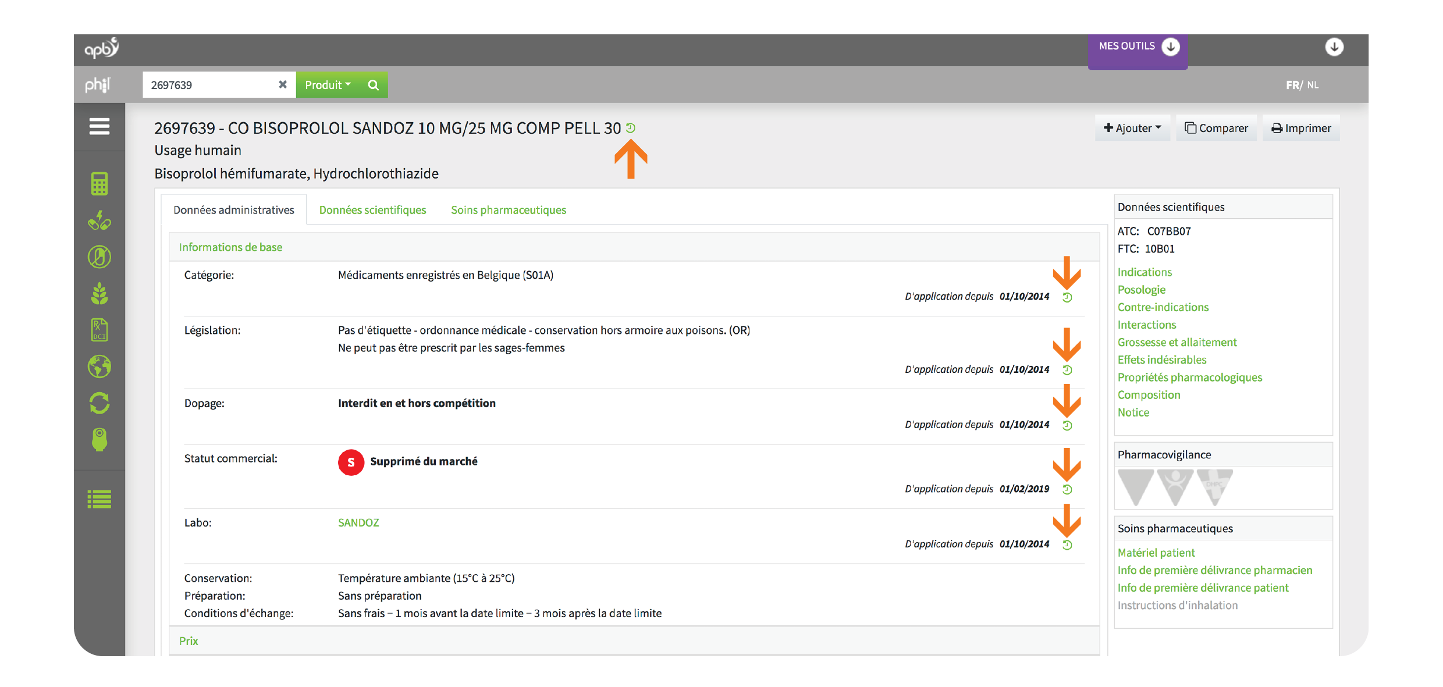The width and height of the screenshot is (1443, 687).
Task: Open the plant sidebar icon
Action: click(99, 293)
